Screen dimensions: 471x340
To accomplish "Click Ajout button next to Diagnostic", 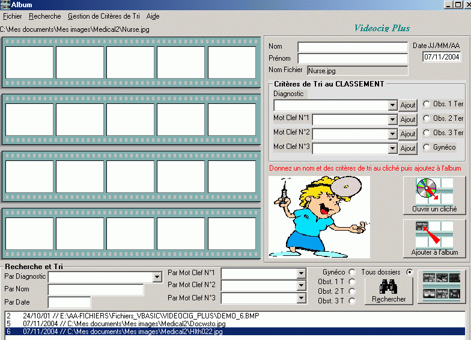I will [408, 105].
